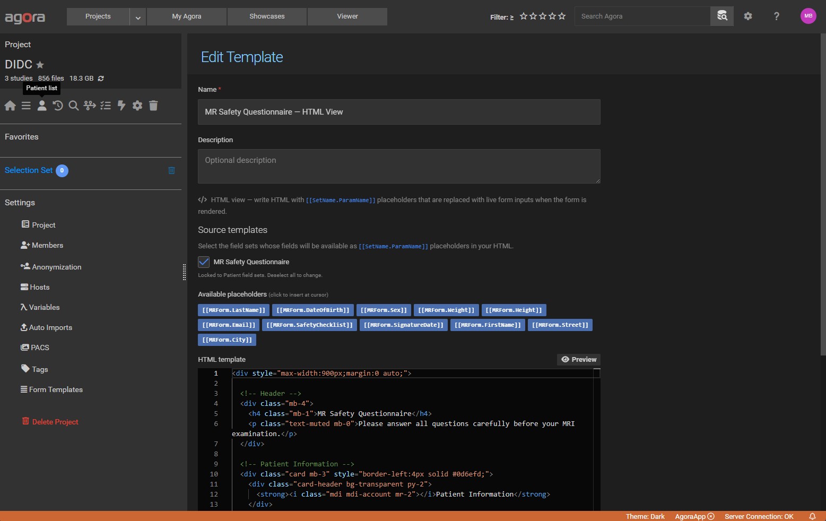This screenshot has width=826, height=521.
Task: Refresh project size with the sync icon
Action: (101, 79)
